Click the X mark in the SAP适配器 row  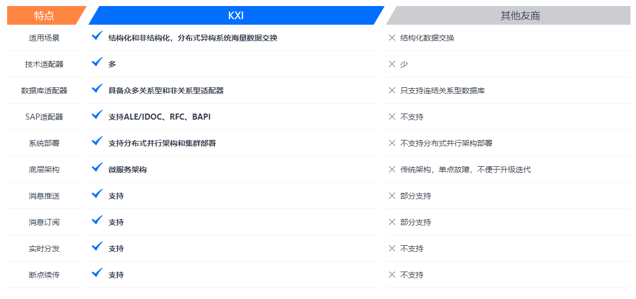click(392, 117)
